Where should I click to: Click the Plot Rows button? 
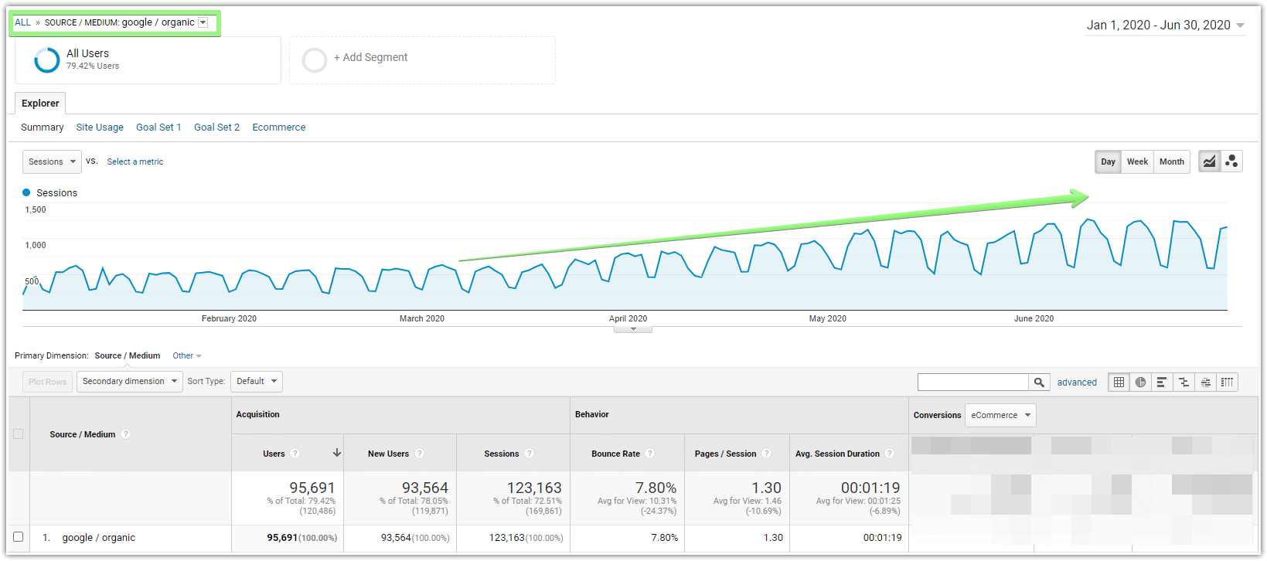47,382
